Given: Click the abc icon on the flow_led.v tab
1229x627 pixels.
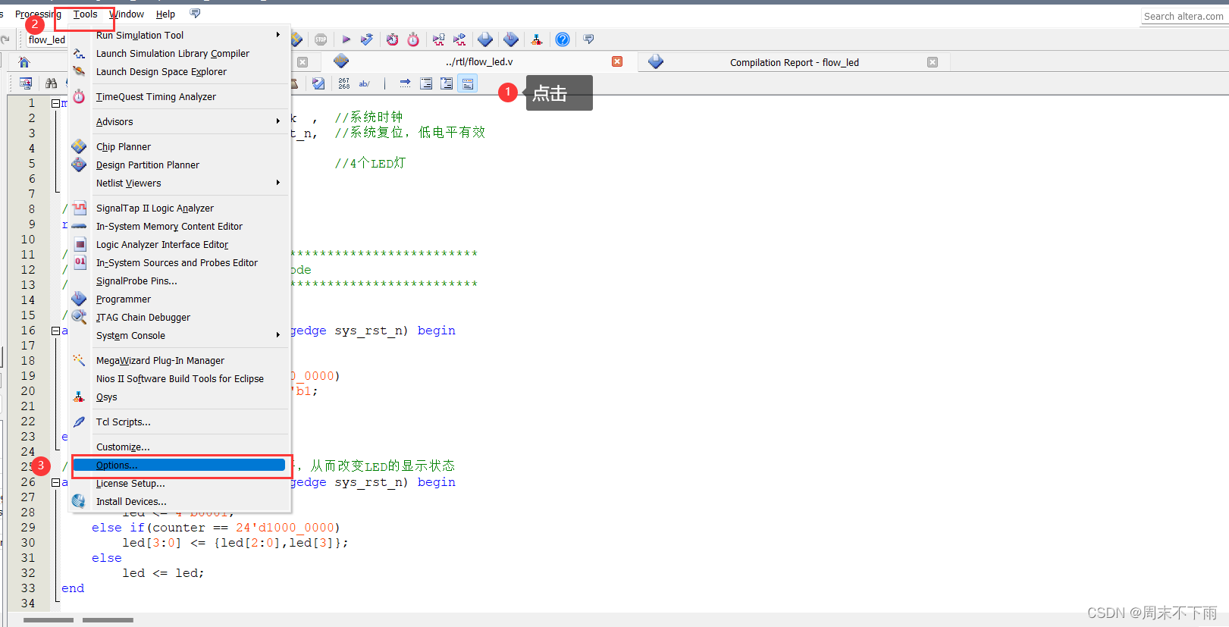Looking at the screenshot, I should click(x=341, y=61).
